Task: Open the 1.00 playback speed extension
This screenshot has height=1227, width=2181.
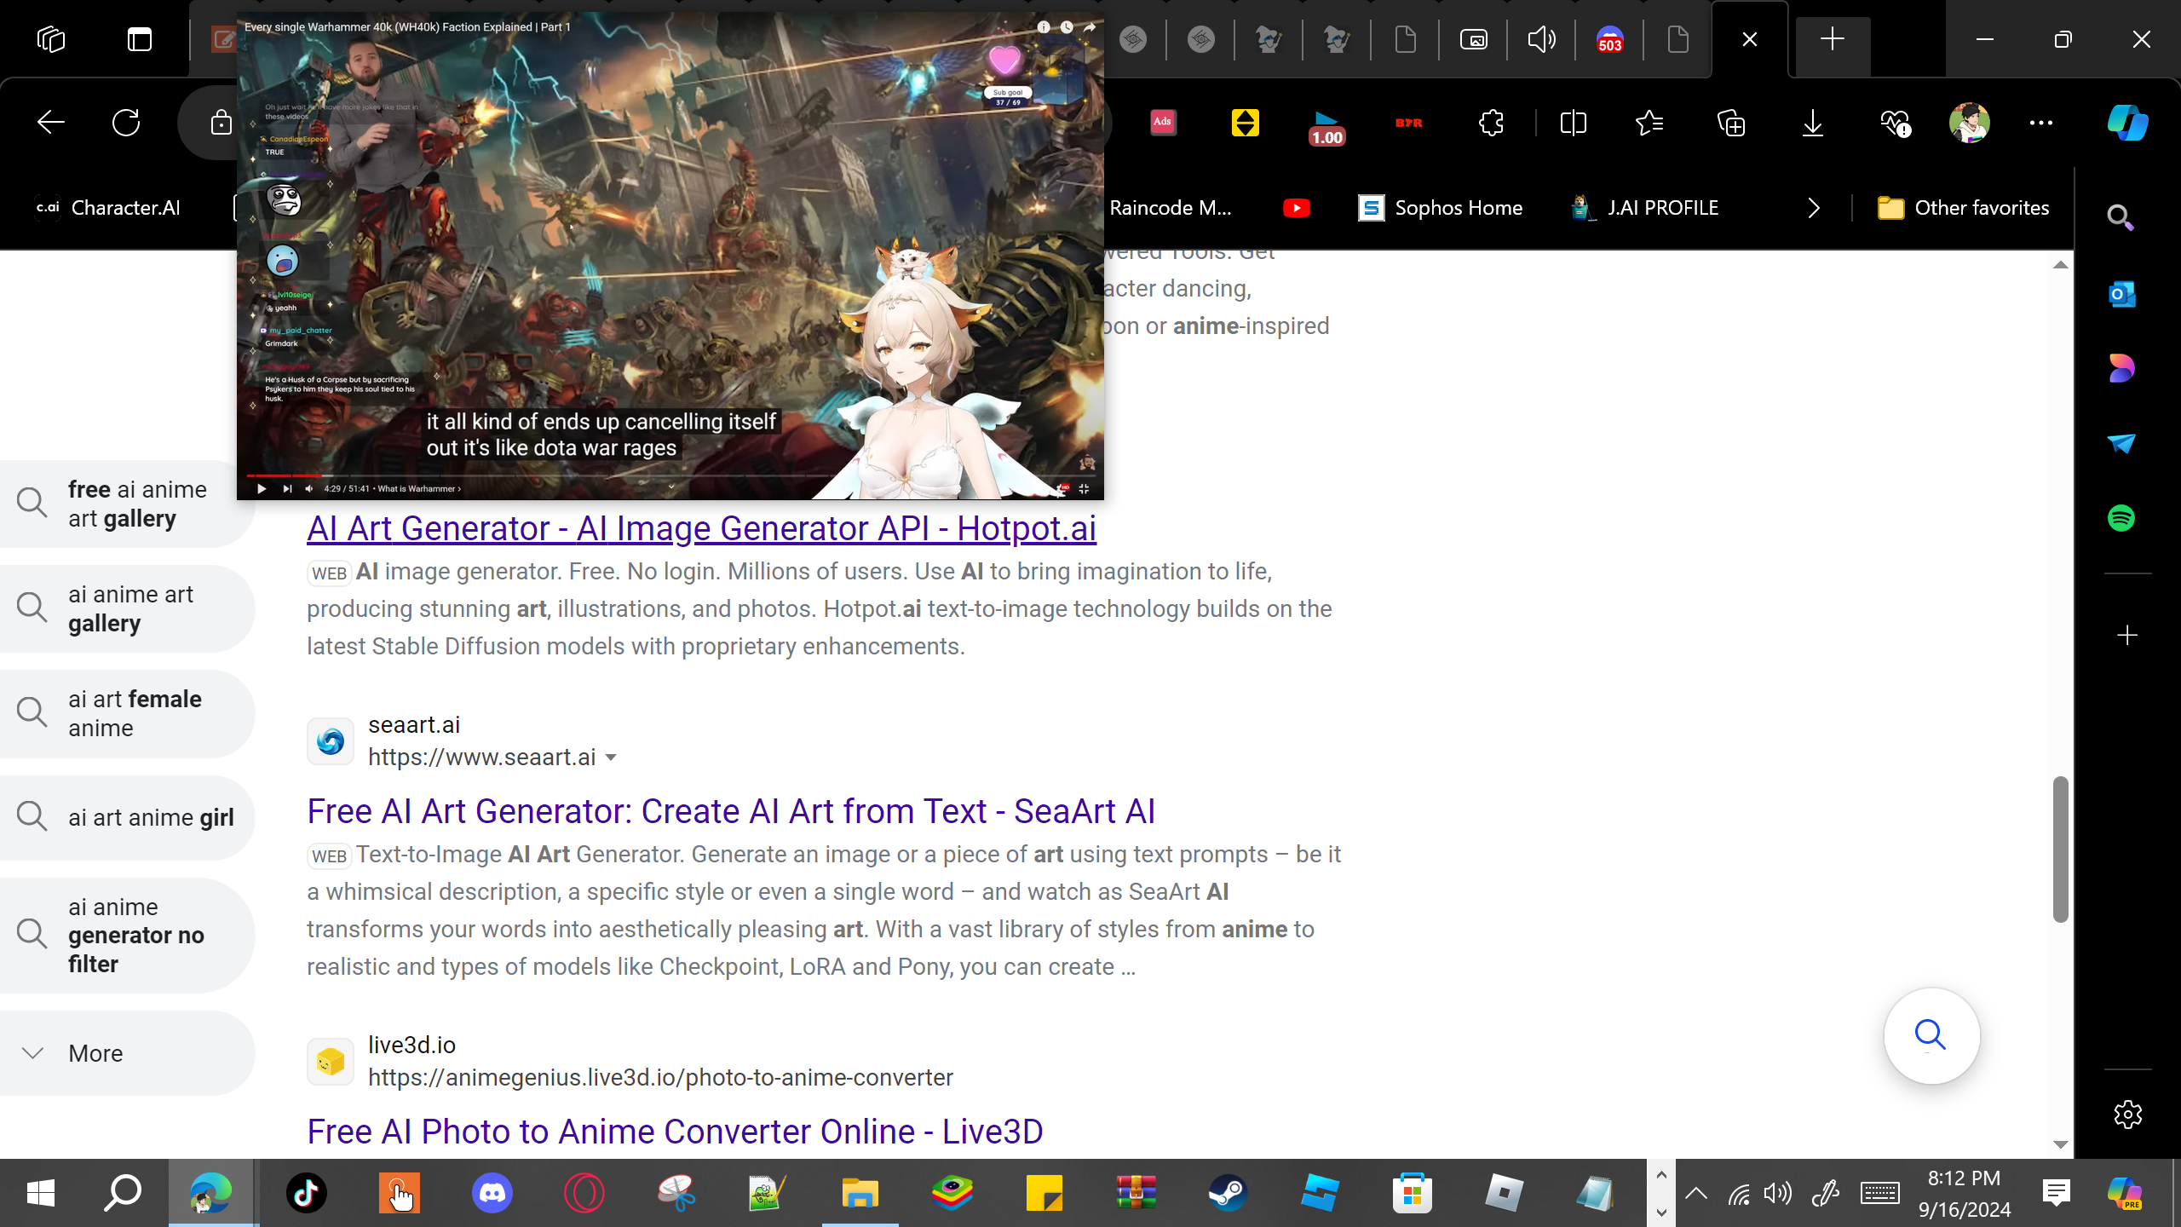Action: (x=1326, y=128)
